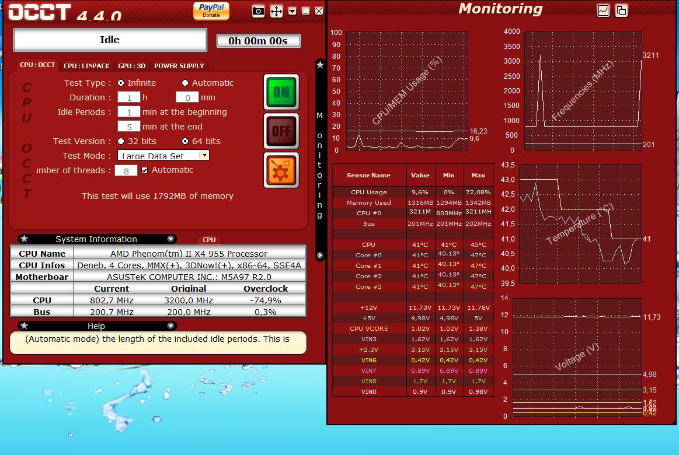Click idle period at the beginning field
The image size is (679, 455).
128,112
